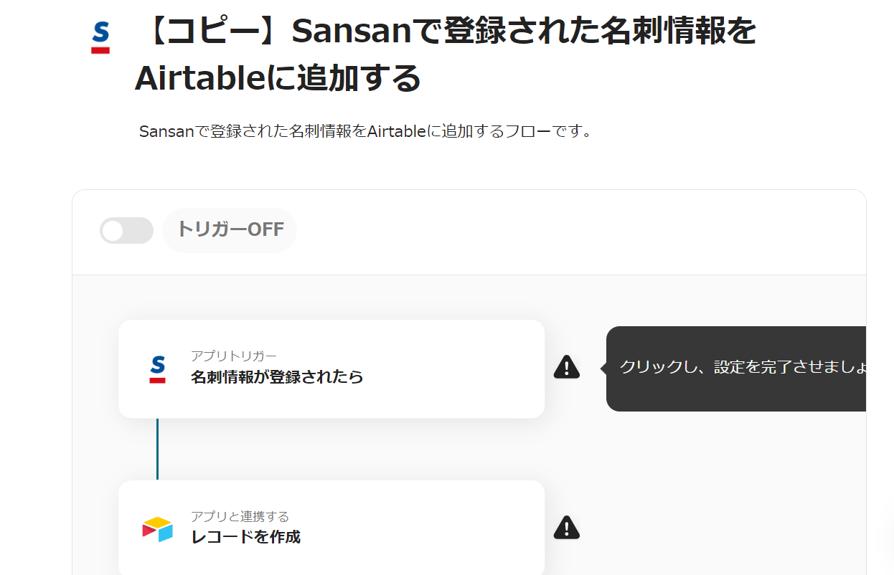894x575 pixels.
Task: Open the レコードを作成 action step
Action: click(x=245, y=537)
